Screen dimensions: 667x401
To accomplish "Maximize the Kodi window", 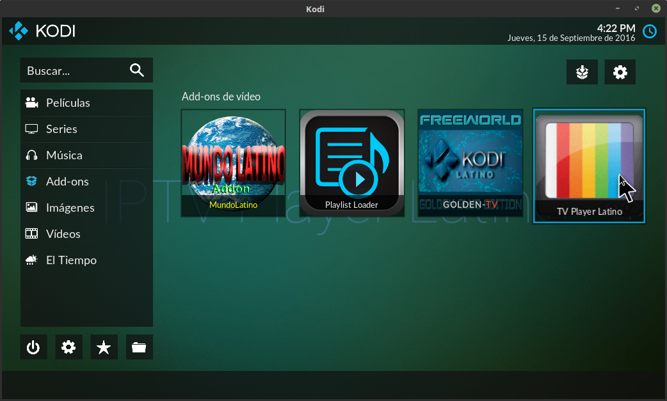I will point(637,8).
